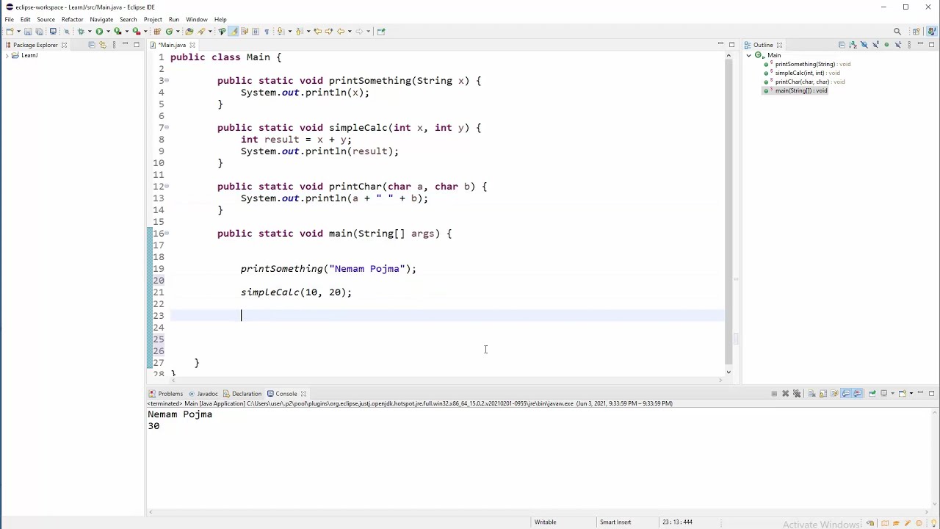This screenshot has height=529, width=940.
Task: Open the Refactor menu
Action: pos(72,19)
